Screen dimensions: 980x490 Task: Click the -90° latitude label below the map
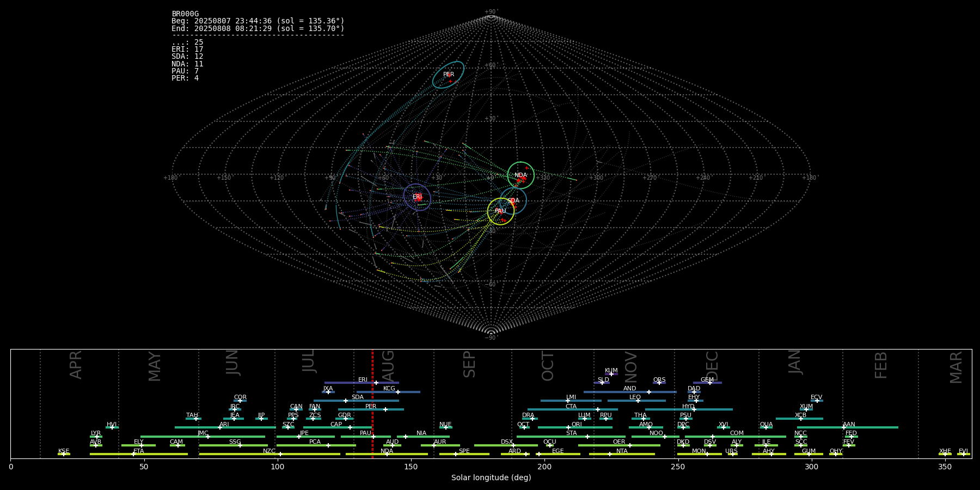[x=491, y=338]
